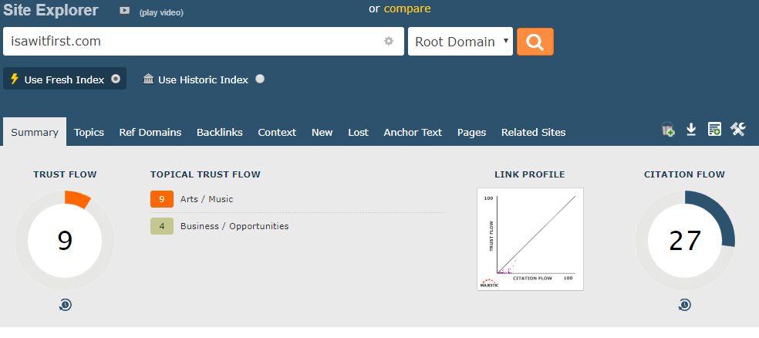This screenshot has height=338, width=759.
Task: Click the CITATION FLOW heading
Action: [684, 174]
